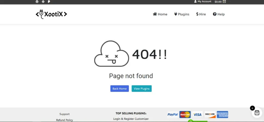The width and height of the screenshot is (264, 122).
Task: Click the 404!! error text
Action: coord(150,55)
